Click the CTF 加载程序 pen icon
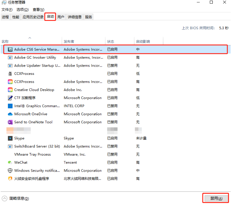Image resolution: width=232 pixels, height=206 pixels. (x=10, y=98)
